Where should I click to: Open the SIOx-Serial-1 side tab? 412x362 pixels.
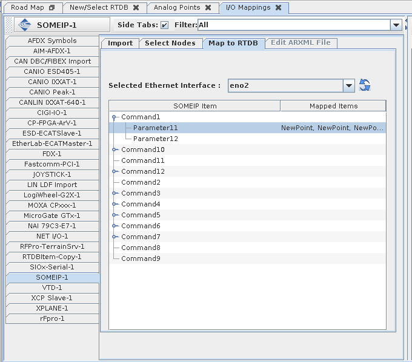pyautogui.click(x=52, y=267)
